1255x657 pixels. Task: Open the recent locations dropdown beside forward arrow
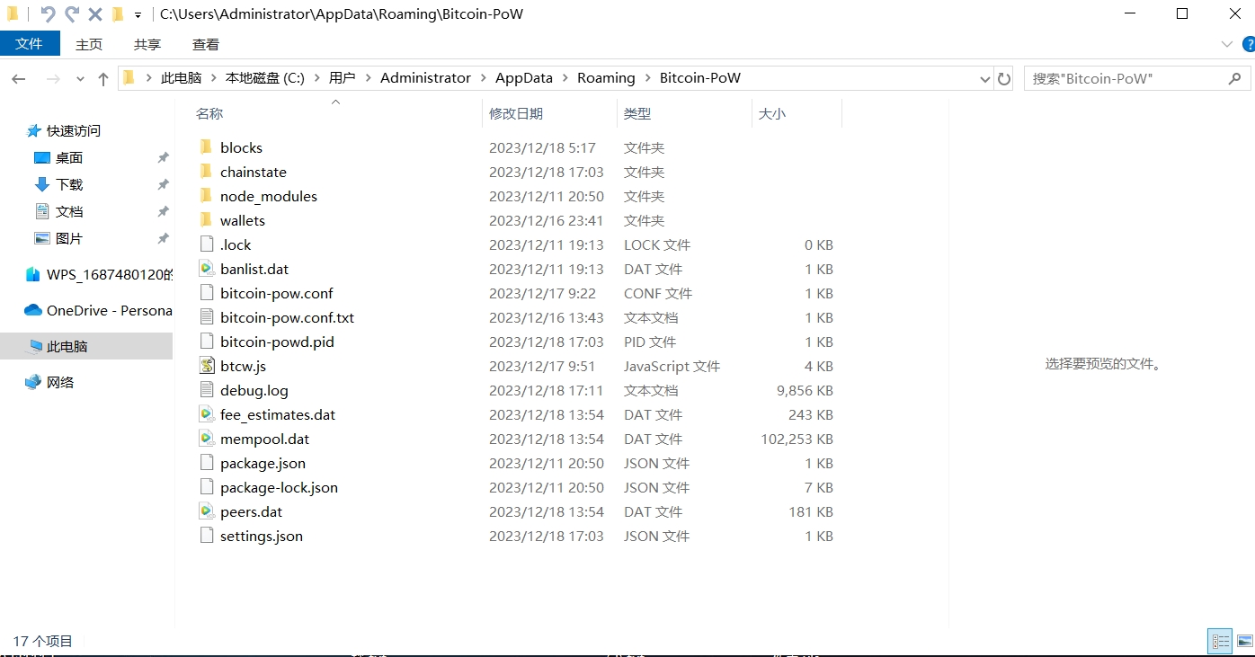pyautogui.click(x=80, y=79)
